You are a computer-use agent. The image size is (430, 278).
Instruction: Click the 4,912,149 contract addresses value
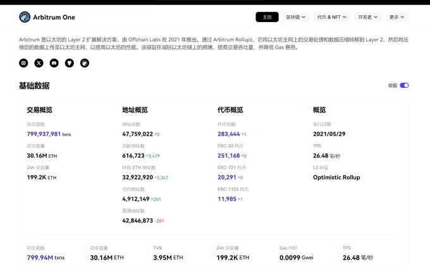pyautogui.click(x=136, y=199)
